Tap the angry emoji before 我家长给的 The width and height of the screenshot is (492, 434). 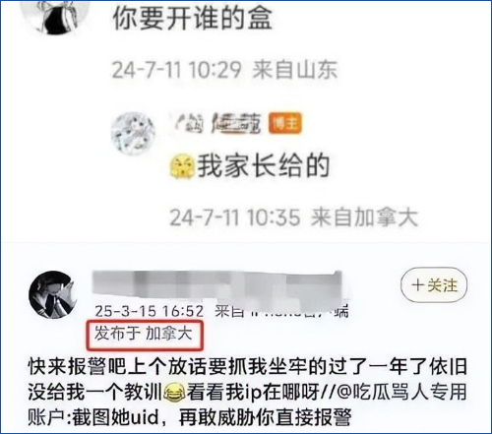(x=182, y=166)
